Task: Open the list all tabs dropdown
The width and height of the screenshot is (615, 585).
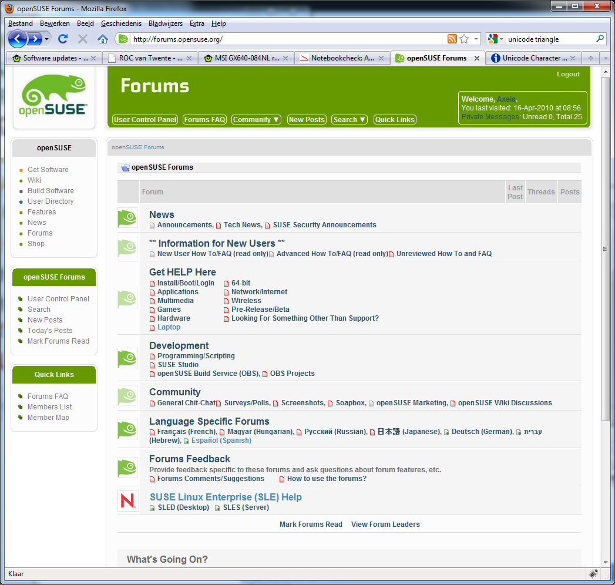Action: click(606, 58)
